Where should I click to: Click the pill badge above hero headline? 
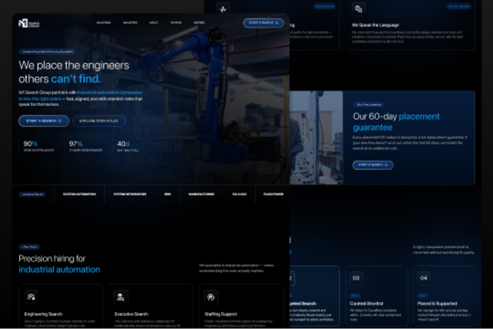tap(47, 52)
